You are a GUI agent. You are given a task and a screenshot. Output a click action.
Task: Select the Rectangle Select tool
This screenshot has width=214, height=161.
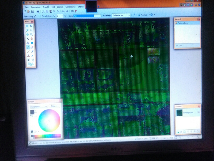click(27, 26)
